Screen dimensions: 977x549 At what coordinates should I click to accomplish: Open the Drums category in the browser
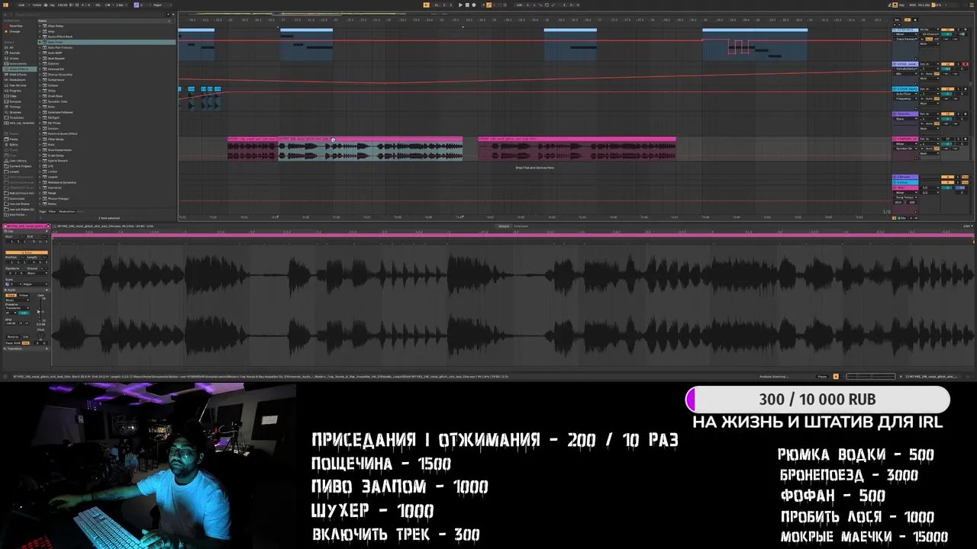[15, 58]
